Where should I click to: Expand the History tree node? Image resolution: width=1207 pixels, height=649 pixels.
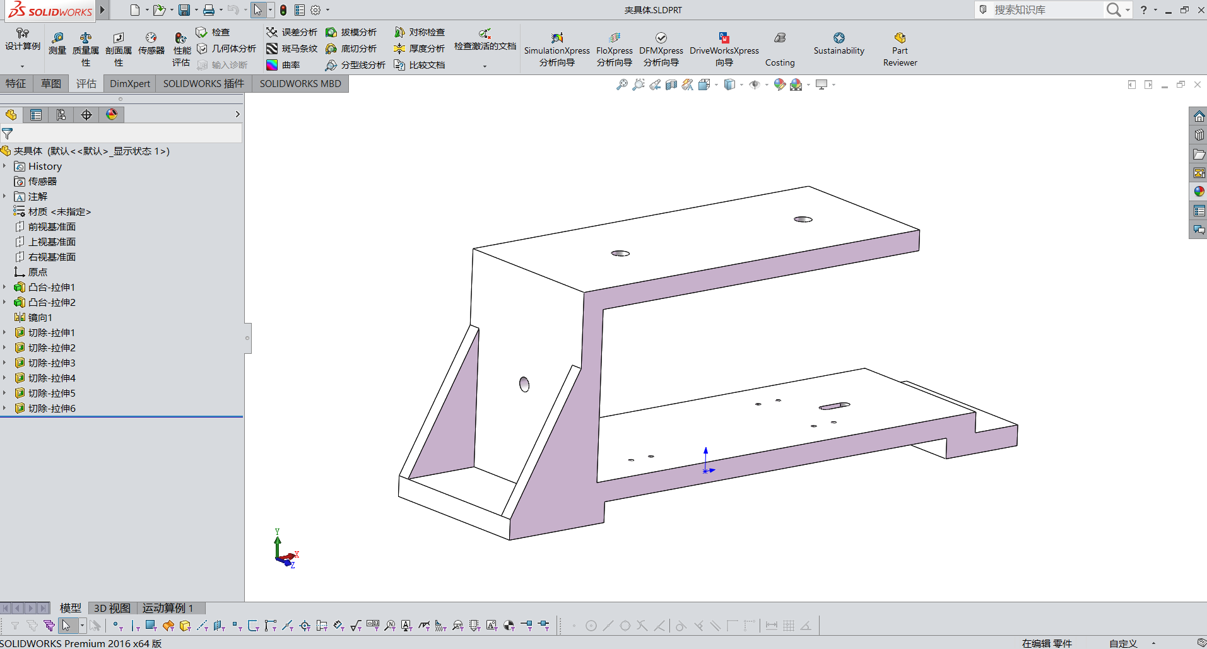coord(4,166)
